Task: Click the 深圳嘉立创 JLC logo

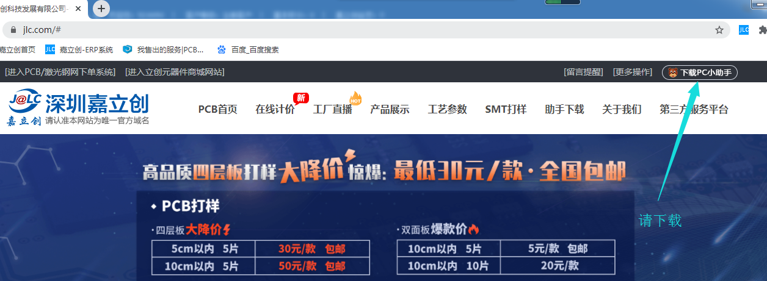Action: click(x=78, y=108)
